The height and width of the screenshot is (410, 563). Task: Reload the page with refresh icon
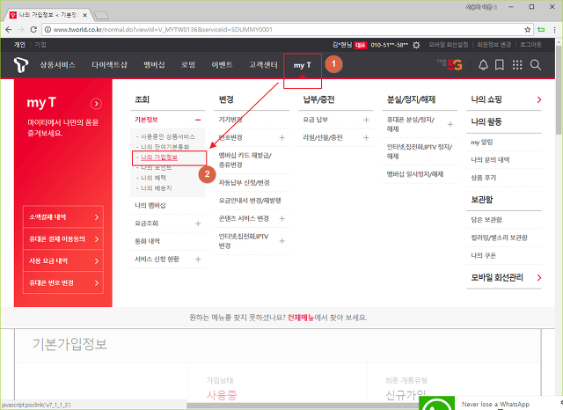click(33, 29)
